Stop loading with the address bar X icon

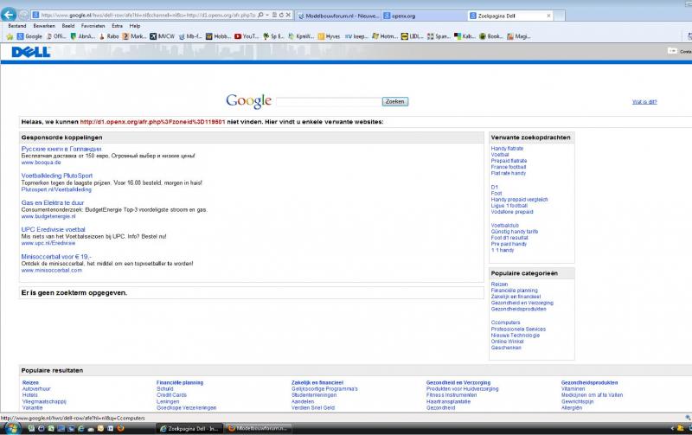tap(288, 15)
